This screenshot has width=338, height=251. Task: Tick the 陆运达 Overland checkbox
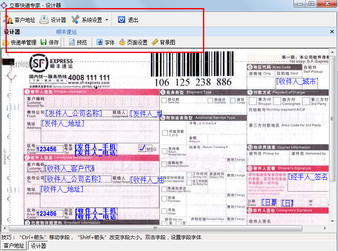pyautogui.click(x=210, y=100)
